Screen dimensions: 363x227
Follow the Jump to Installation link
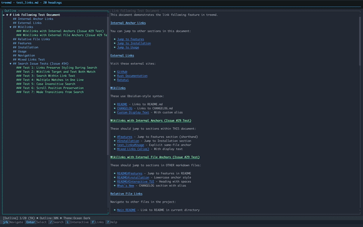(x=134, y=43)
